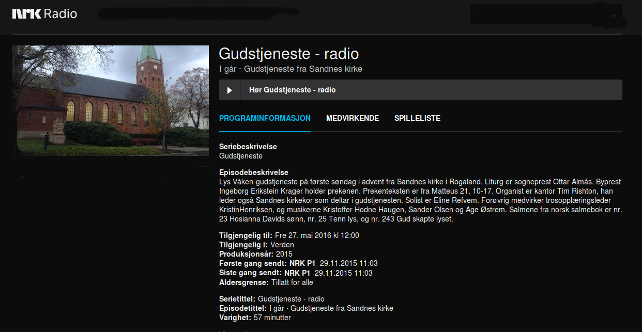The width and height of the screenshot is (642, 332).
Task: Click NRK P1 in the 'Første gang sendt' row
Action: click(x=300, y=263)
